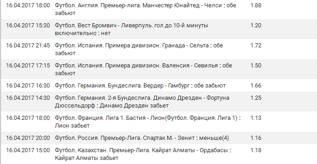Select Кайрат Алматы - Ордабасы event text
The image size is (317, 164).
(x=143, y=154)
